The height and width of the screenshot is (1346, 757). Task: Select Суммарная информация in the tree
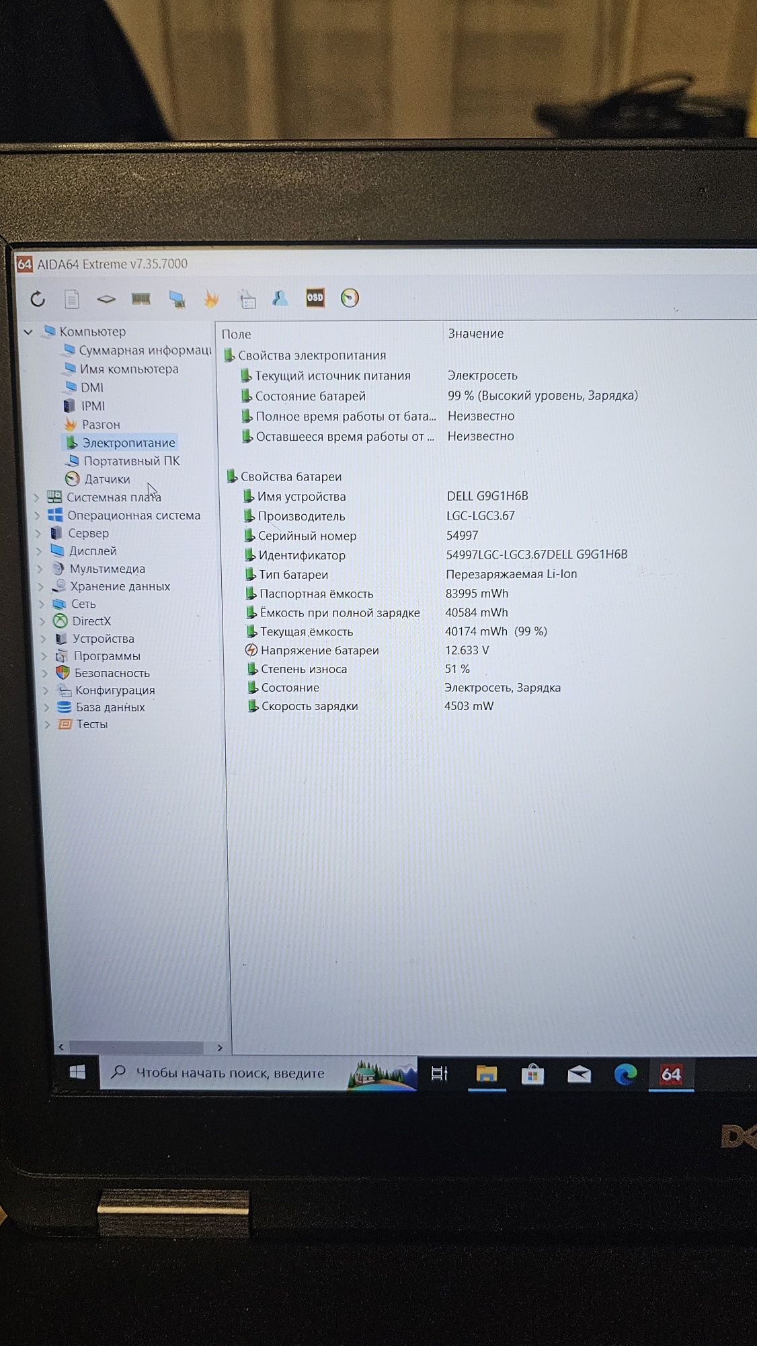137,350
